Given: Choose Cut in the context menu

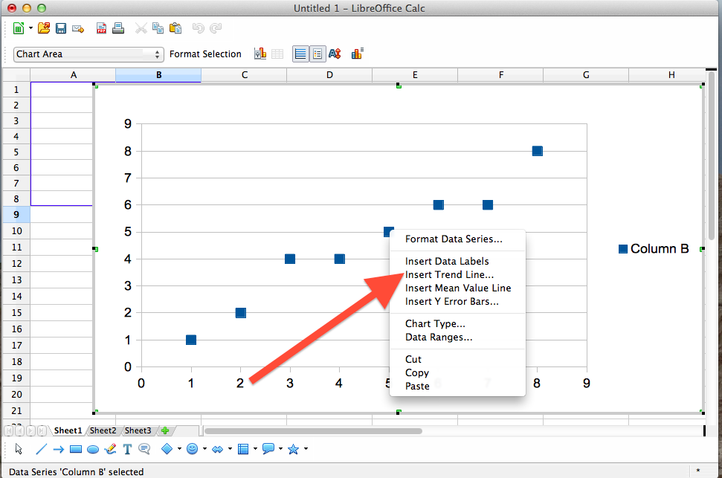Looking at the screenshot, I should 413,359.
